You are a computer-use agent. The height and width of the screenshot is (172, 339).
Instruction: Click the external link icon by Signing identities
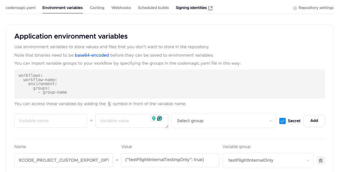(210, 8)
